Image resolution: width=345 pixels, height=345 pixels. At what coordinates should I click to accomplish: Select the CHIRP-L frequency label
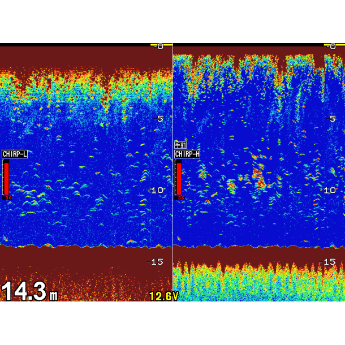pyautogui.click(x=15, y=154)
